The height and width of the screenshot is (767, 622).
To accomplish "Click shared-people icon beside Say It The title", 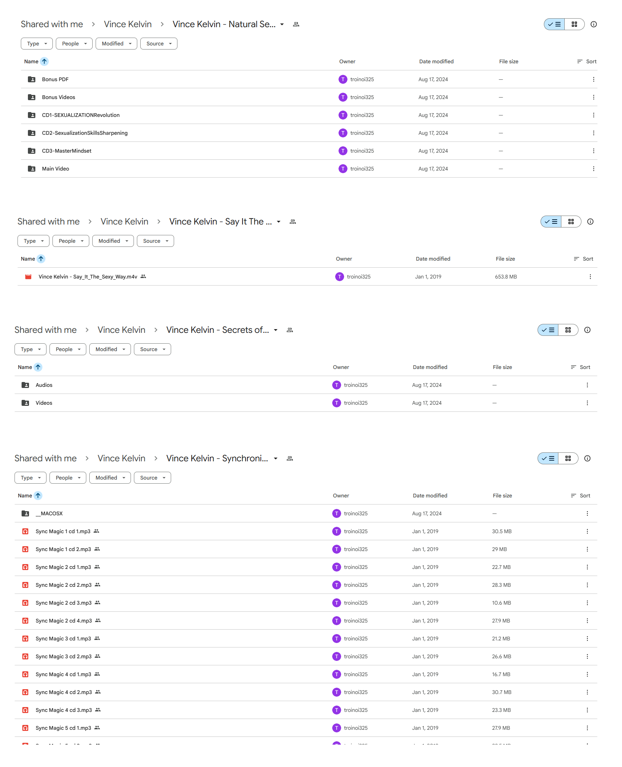I will (293, 222).
